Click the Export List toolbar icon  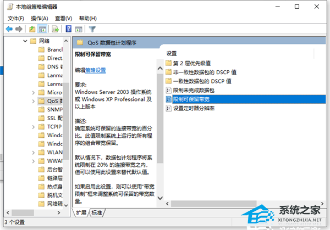pyautogui.click(x=56, y=29)
